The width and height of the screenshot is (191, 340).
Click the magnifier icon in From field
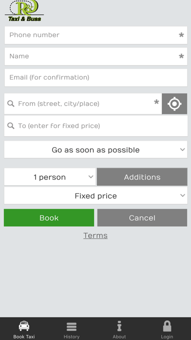[x=11, y=104]
